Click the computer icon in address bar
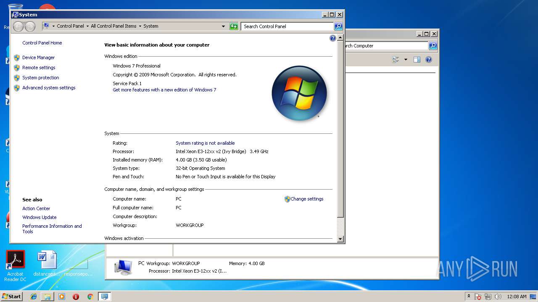538x302 pixels. pos(46,26)
